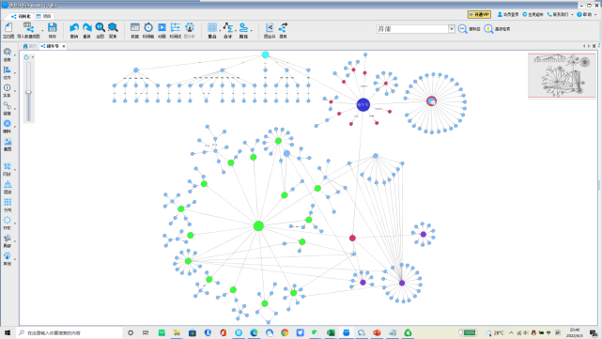Click the blank graph page icon in toolbar
602x339 pixels.
pos(8,28)
